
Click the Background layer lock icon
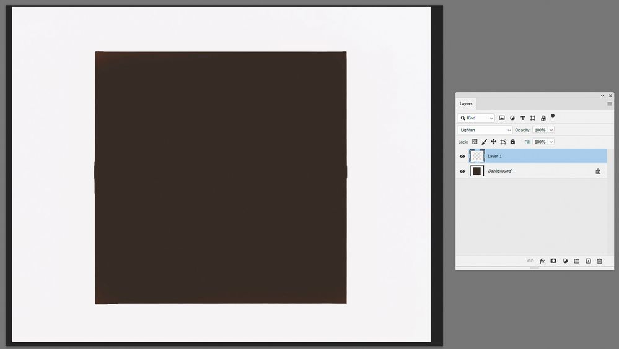[x=598, y=171]
